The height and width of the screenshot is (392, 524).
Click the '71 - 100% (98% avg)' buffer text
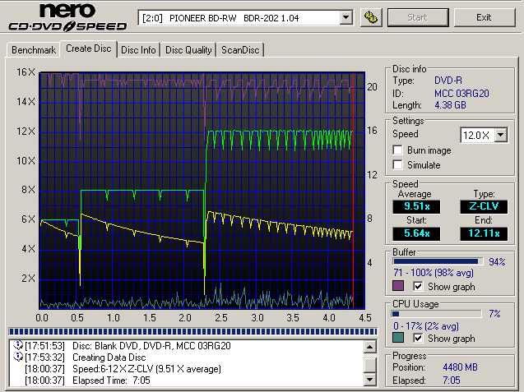[434, 273]
